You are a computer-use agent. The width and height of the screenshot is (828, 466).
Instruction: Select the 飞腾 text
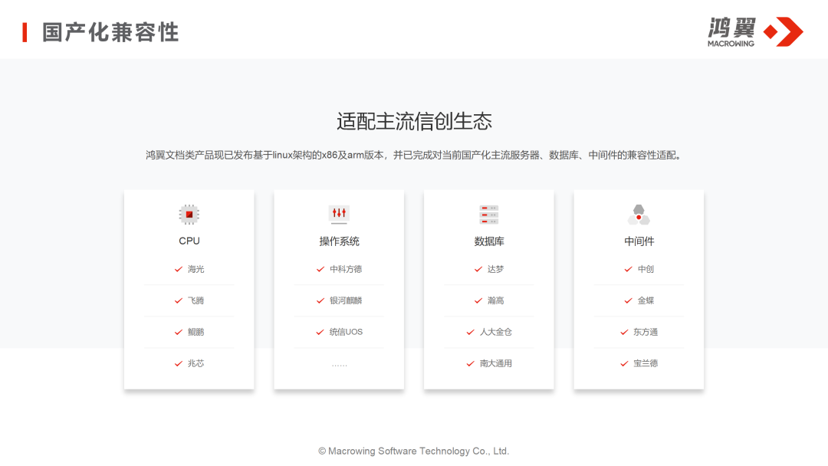coord(196,300)
